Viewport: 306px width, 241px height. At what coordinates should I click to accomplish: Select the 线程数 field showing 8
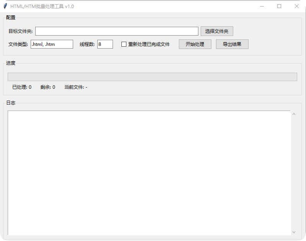[105, 44]
